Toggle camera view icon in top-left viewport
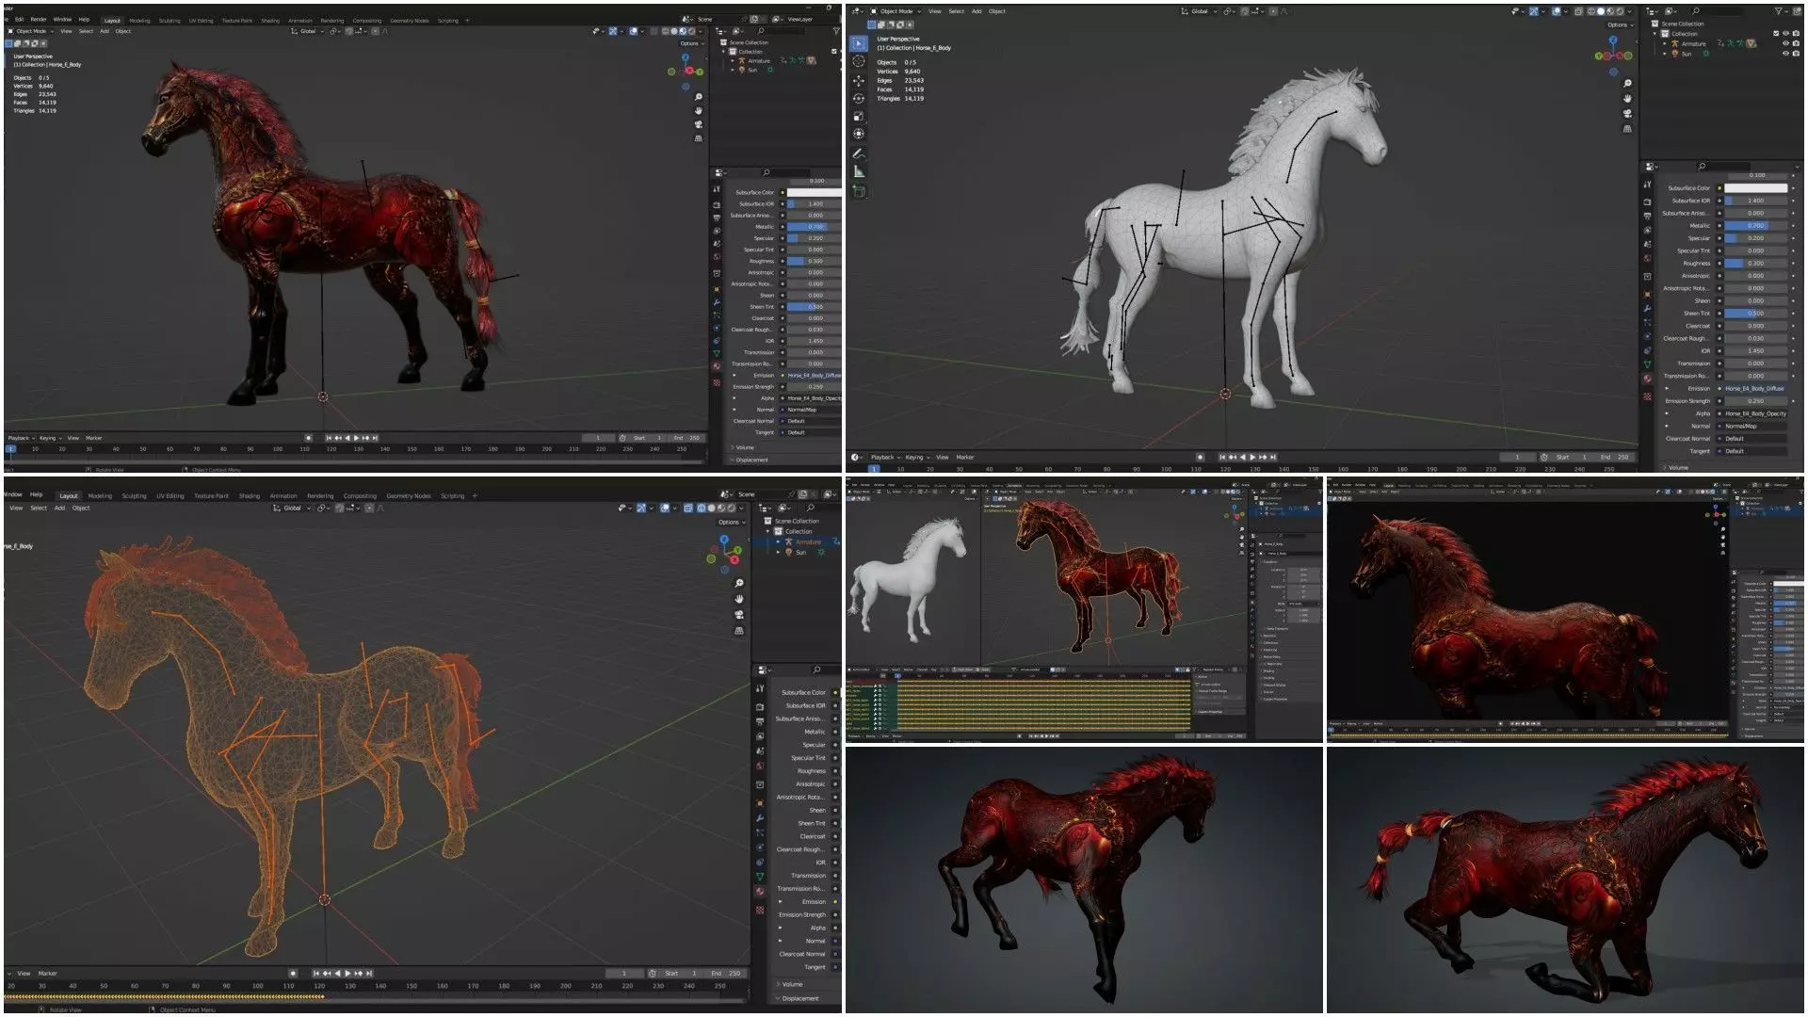The image size is (1808, 1017). 698,124
